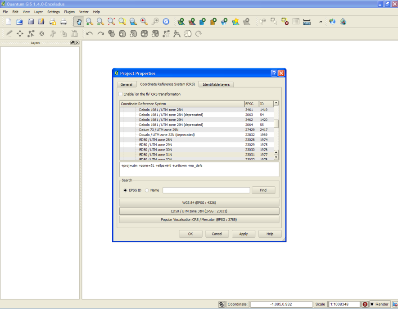Image resolution: width=398 pixels, height=309 pixels.
Task: Enable 'on the fly' CRS transformation checkbox
Action: pyautogui.click(x=121, y=94)
